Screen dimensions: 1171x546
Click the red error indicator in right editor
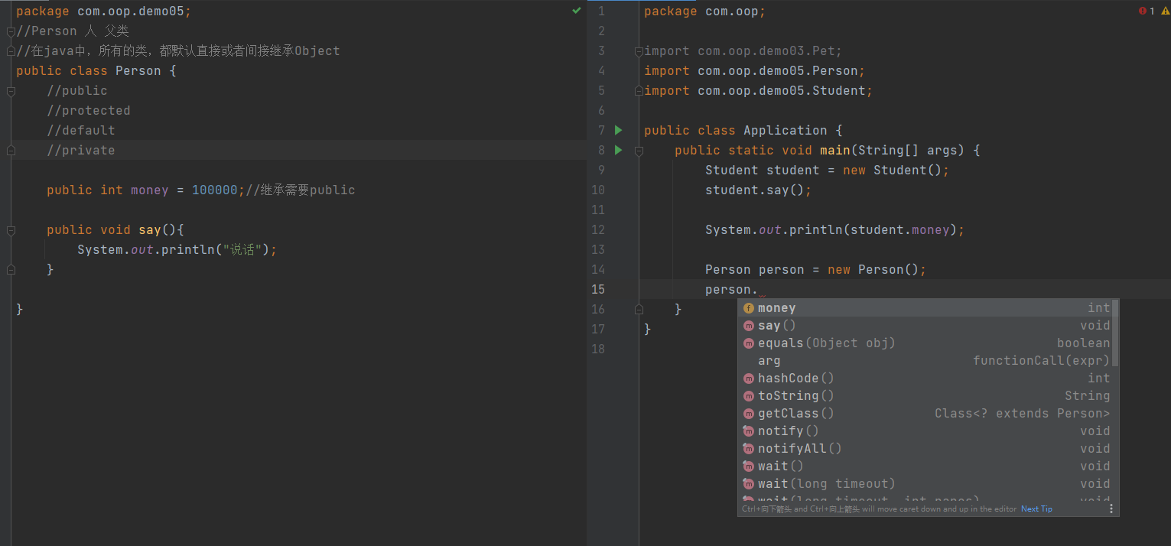coord(1142,11)
